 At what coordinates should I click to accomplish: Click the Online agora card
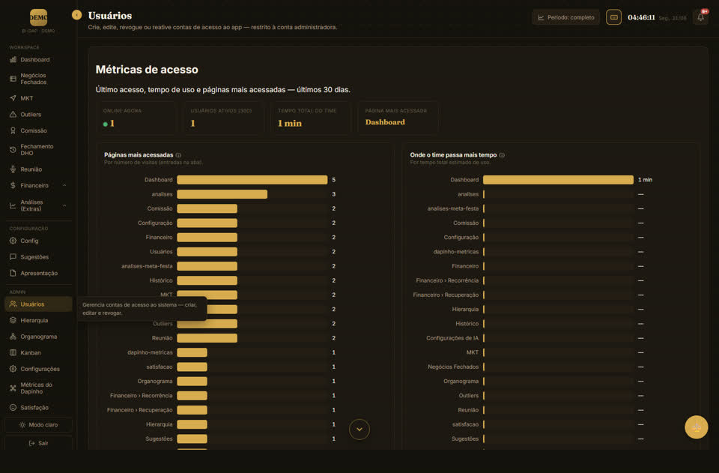pos(136,118)
